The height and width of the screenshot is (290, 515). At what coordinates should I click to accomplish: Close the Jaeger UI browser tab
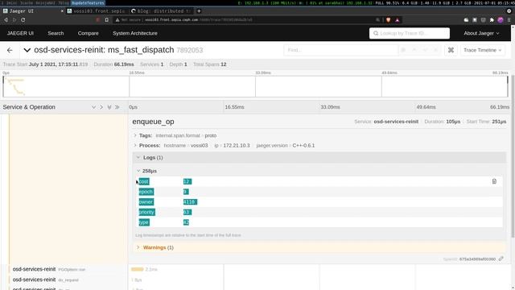click(x=62, y=10)
